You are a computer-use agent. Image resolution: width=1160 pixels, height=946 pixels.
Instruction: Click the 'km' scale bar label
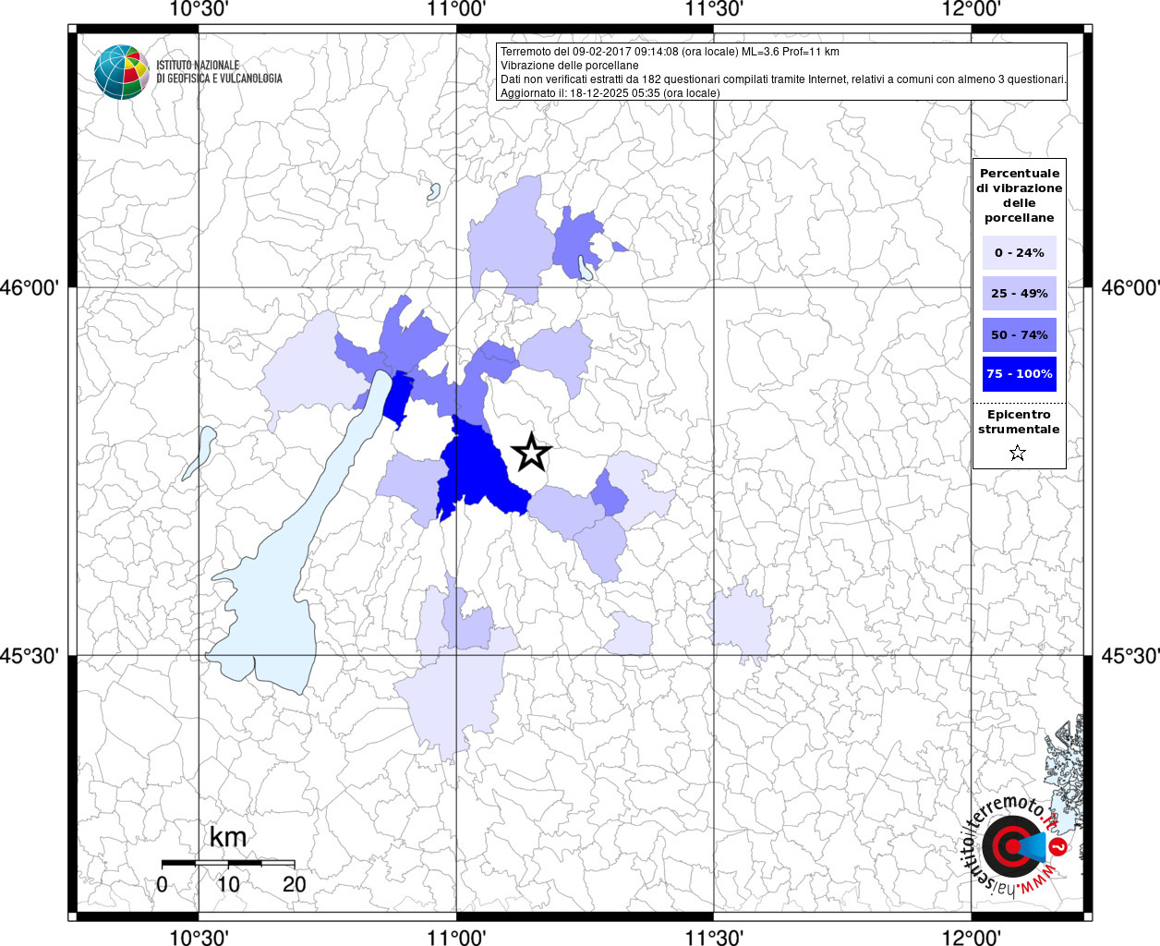tap(228, 837)
